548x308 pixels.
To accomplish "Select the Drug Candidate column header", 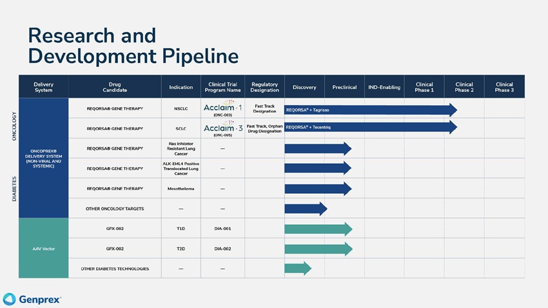I will [x=115, y=87].
